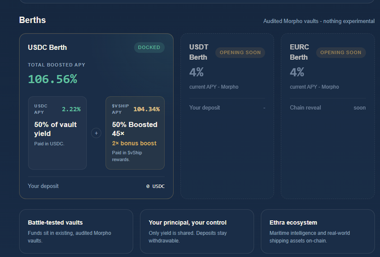Click the 4% APY in USDT Berth
Viewport: 380px width, 257px height.
[197, 72]
